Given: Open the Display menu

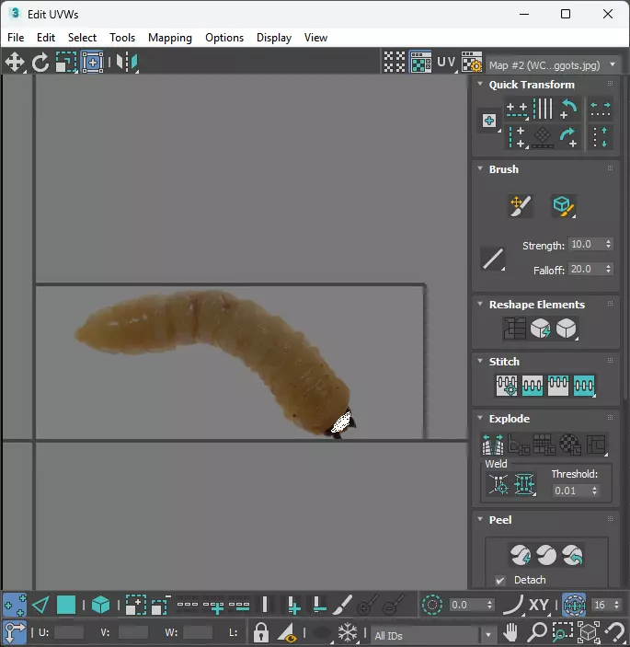Looking at the screenshot, I should [x=274, y=38].
